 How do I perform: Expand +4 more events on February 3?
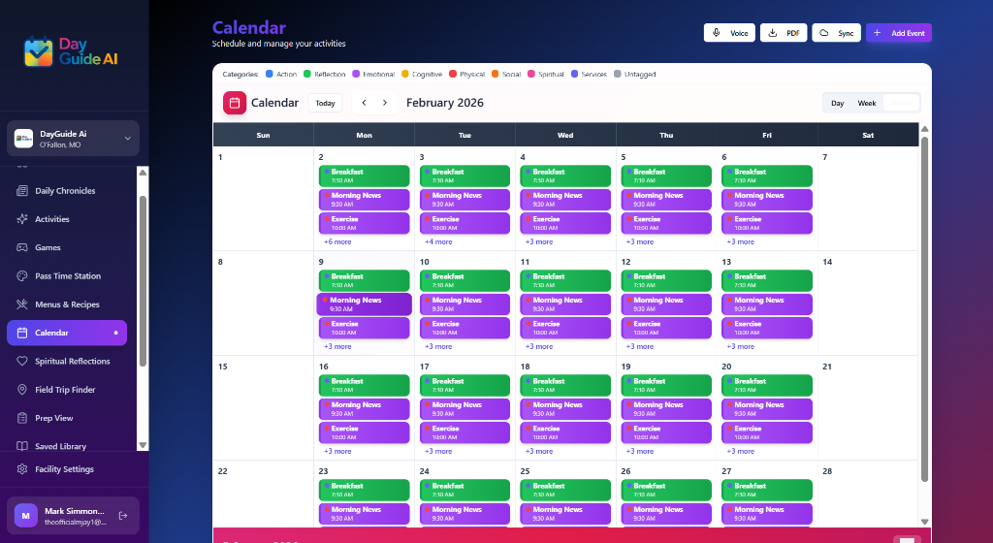pyautogui.click(x=438, y=241)
